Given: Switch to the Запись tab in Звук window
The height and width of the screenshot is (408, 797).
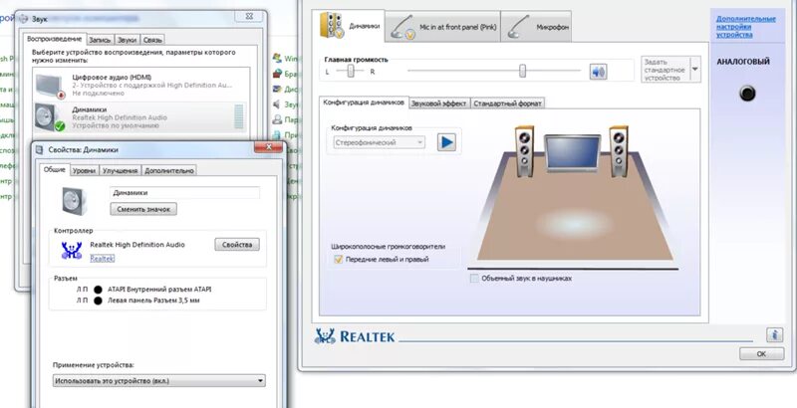Looking at the screenshot, I should (100, 40).
